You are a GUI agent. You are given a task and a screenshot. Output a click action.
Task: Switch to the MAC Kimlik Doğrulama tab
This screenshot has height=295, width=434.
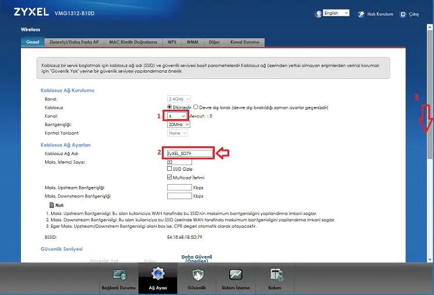point(133,42)
